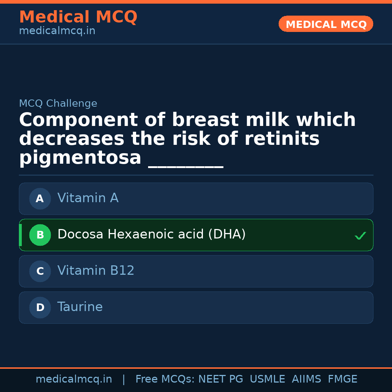Click the USMLE footer label
Viewport: 392px width, 392px height.
pyautogui.click(x=267, y=379)
